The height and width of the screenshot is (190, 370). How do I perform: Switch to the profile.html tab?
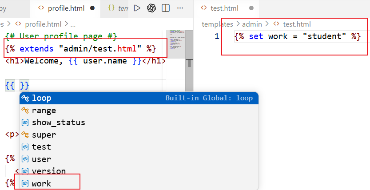pos(66,8)
